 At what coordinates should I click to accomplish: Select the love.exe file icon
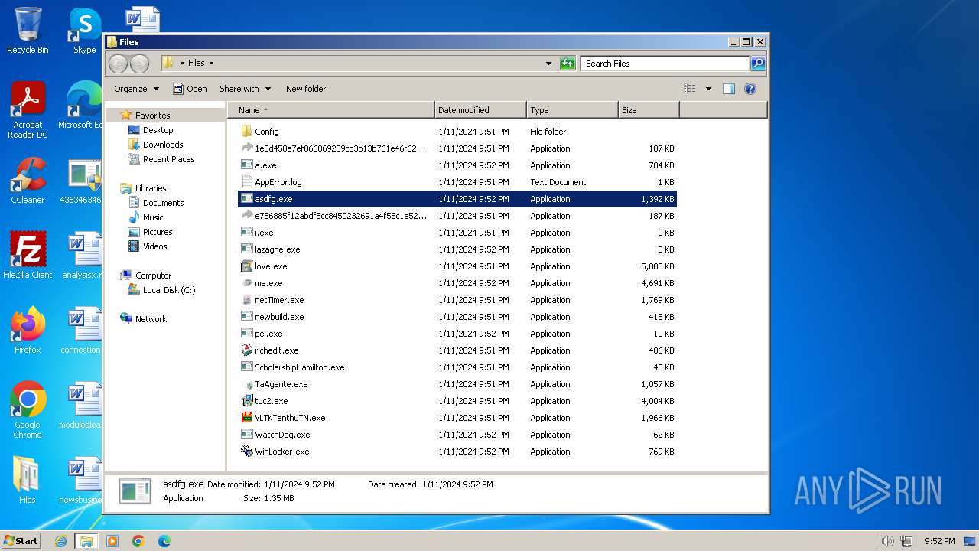[246, 266]
